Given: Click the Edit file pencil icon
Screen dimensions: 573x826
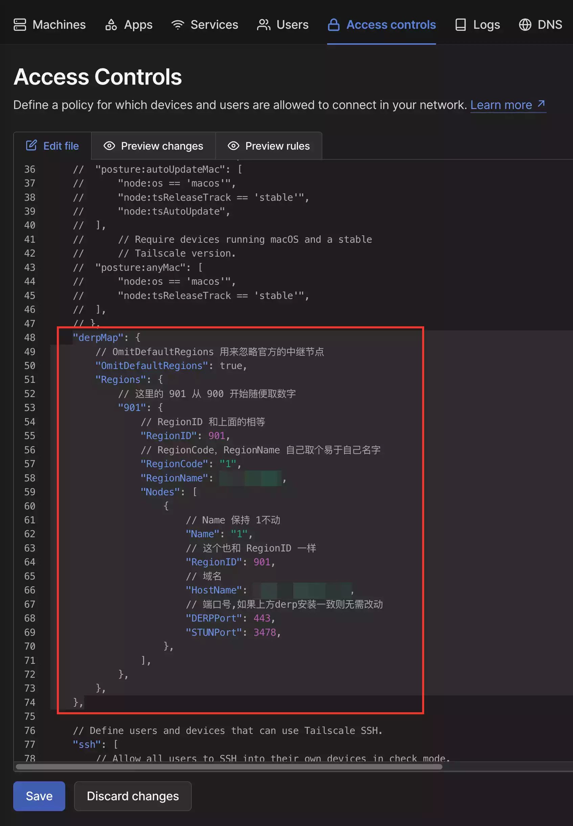Looking at the screenshot, I should click(31, 146).
